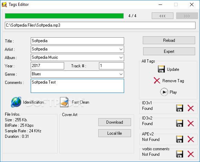This screenshot has width=200, height=162.
Task: Click the Track # input field
Action: (x=111, y=66)
